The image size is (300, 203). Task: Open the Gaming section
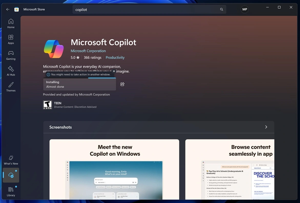click(11, 55)
